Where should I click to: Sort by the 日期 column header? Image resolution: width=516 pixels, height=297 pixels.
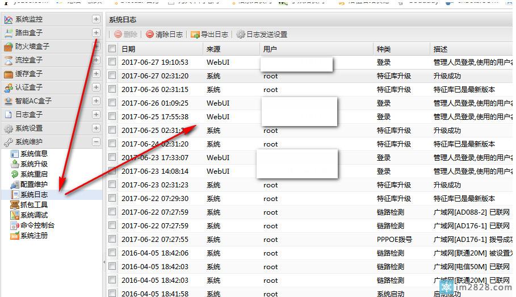(128, 49)
